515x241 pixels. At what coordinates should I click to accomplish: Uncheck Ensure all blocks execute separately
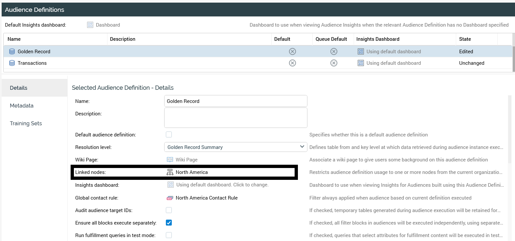coord(169,223)
